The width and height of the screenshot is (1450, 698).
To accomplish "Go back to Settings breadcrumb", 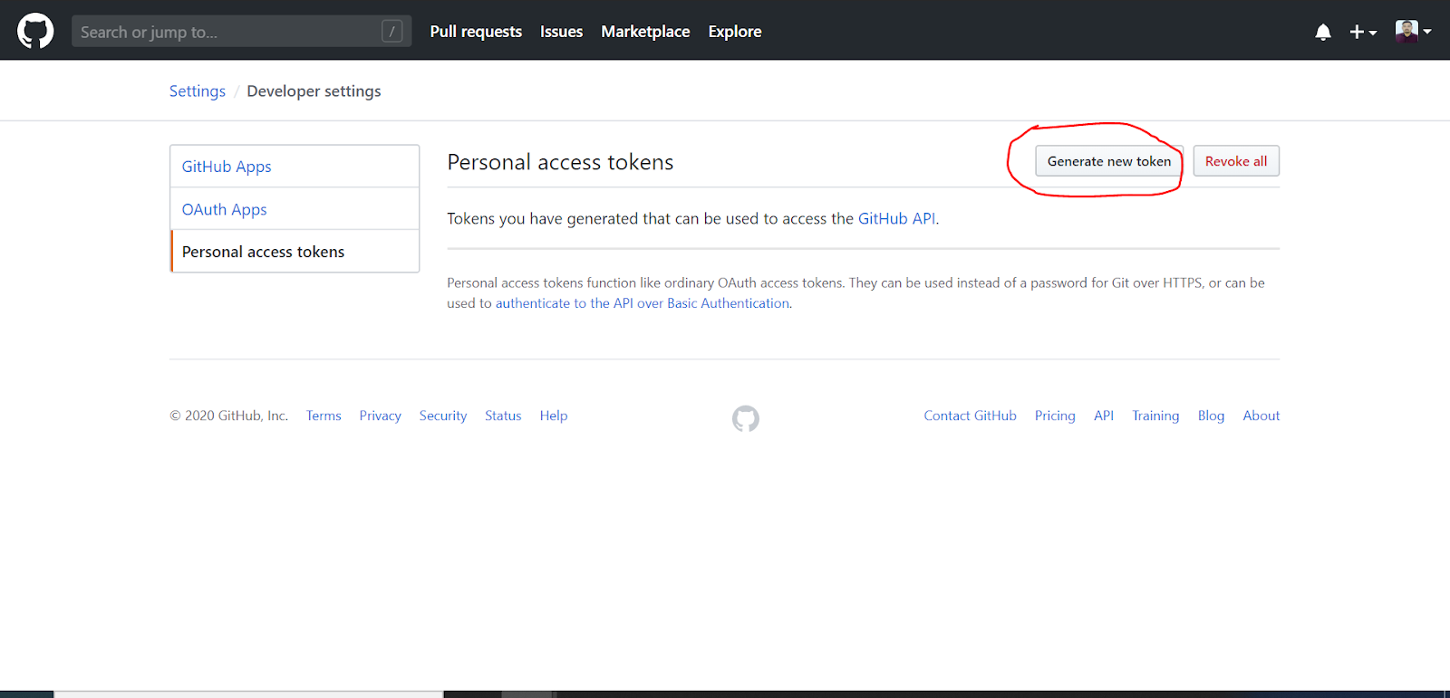I will click(198, 91).
